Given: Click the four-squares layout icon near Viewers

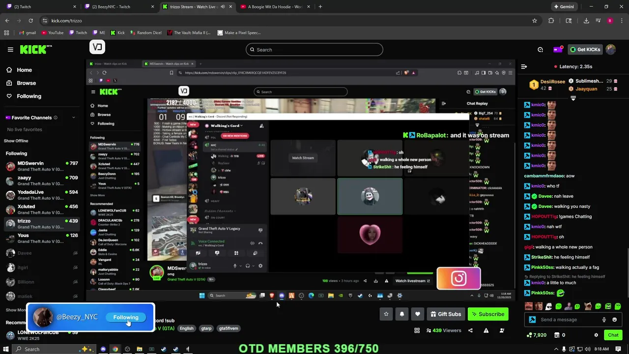Looking at the screenshot, I should pyautogui.click(x=417, y=330).
